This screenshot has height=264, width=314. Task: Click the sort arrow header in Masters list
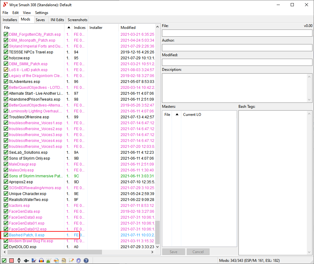[x=177, y=115]
